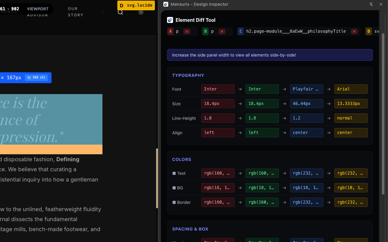Click the bold word Defining in the paragraph

pos(68,159)
